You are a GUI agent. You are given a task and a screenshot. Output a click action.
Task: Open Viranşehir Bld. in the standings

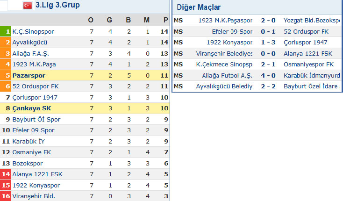[34, 196]
